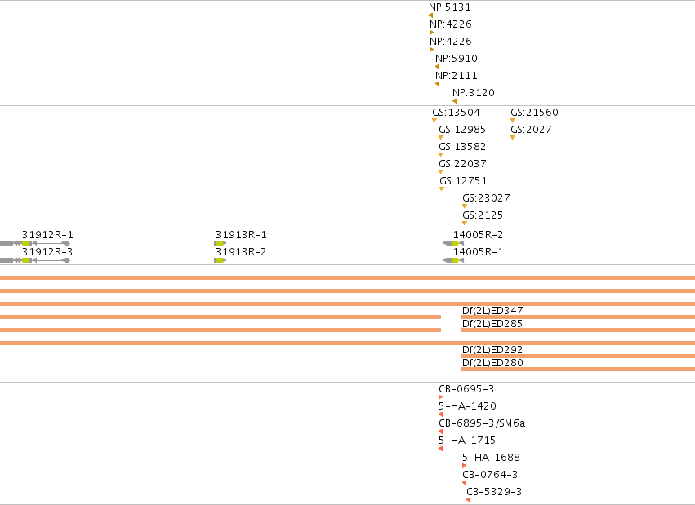
Task: Pick the triangle marker beneath NP:3120
Action: pos(454,101)
